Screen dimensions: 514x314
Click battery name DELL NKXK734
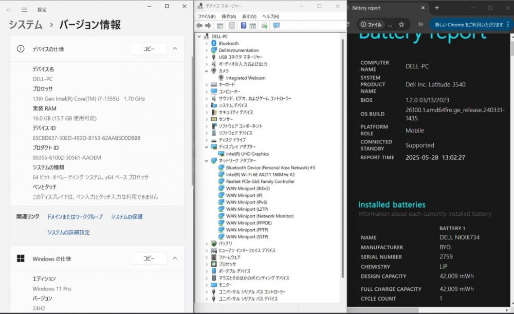460,237
